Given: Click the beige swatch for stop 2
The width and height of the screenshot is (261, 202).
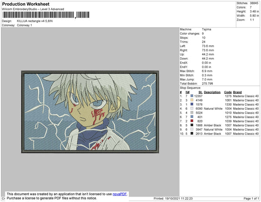Looking at the screenshot, I should [x=192, y=100].
